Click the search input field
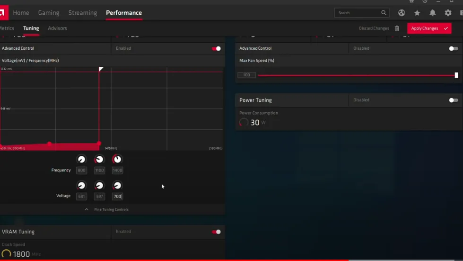 [x=361, y=13]
